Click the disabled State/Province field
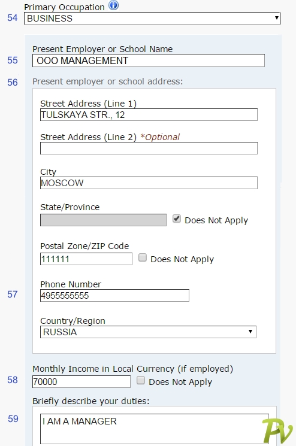Image resolution: width=296 pixels, height=446 pixels. click(103, 220)
